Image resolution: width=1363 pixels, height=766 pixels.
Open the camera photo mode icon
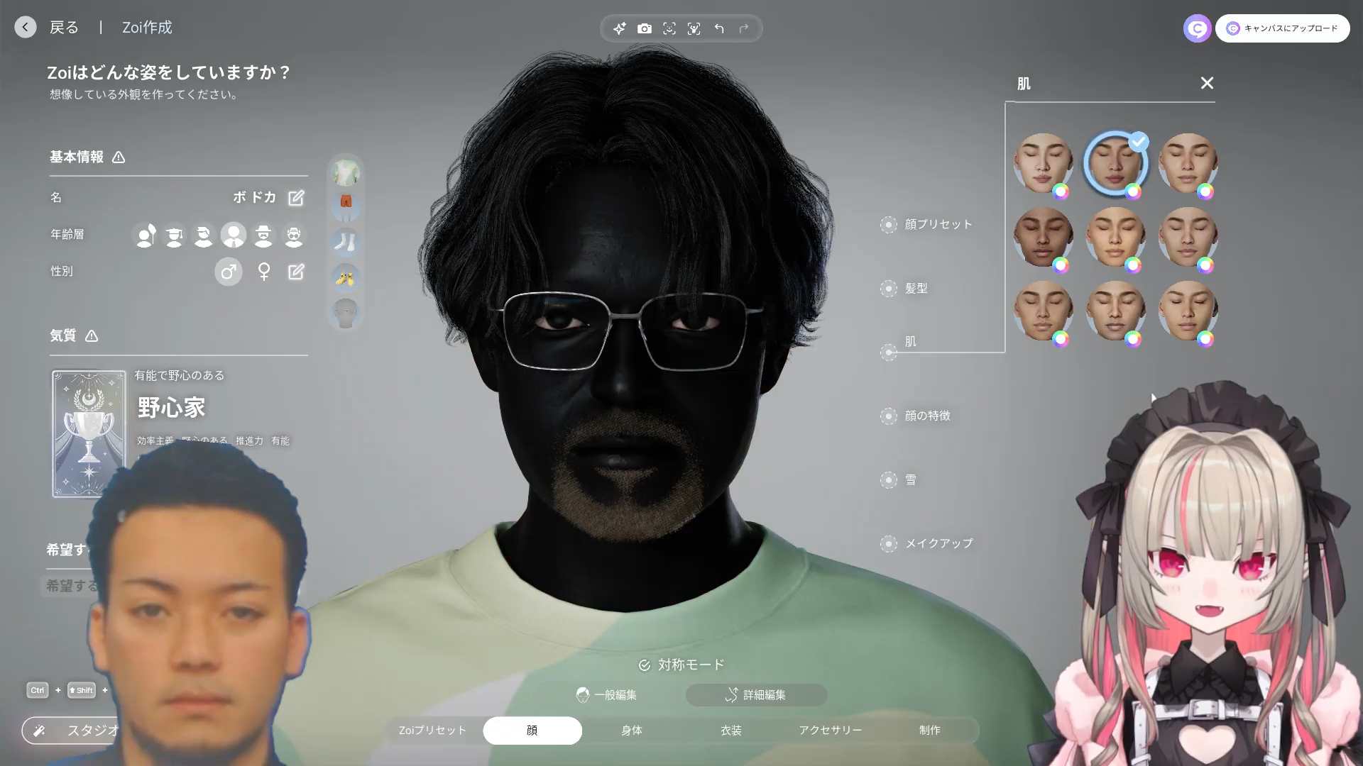645,28
